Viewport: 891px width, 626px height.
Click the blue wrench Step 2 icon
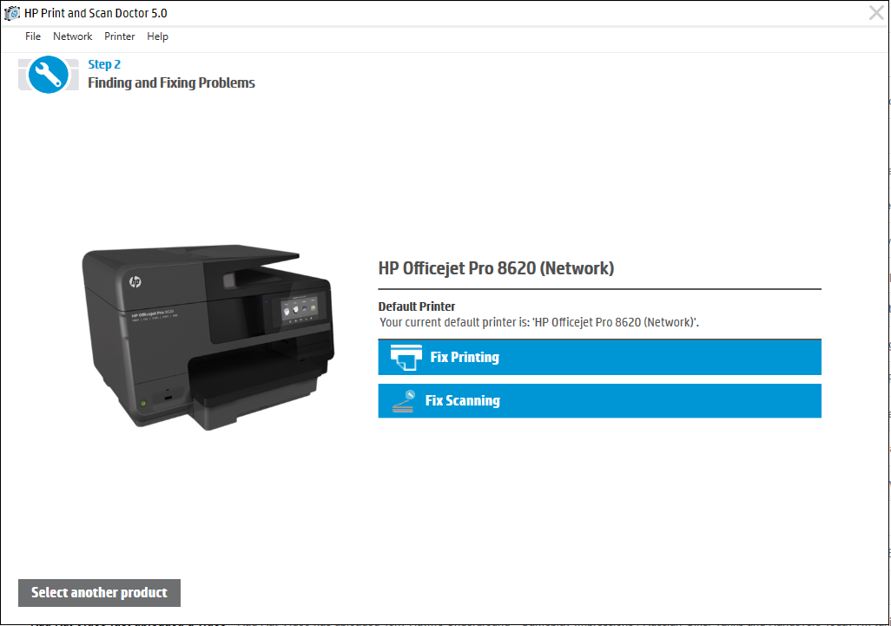[x=48, y=75]
